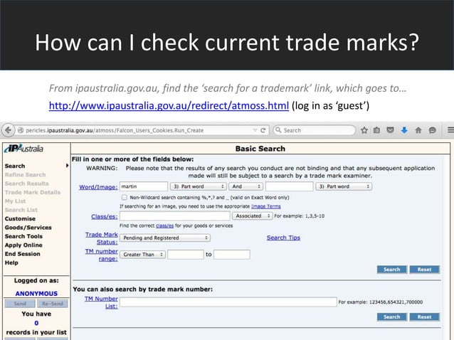This screenshot has width=454, height=340.
Task: Open first Part word dropdown
Action: (198, 186)
